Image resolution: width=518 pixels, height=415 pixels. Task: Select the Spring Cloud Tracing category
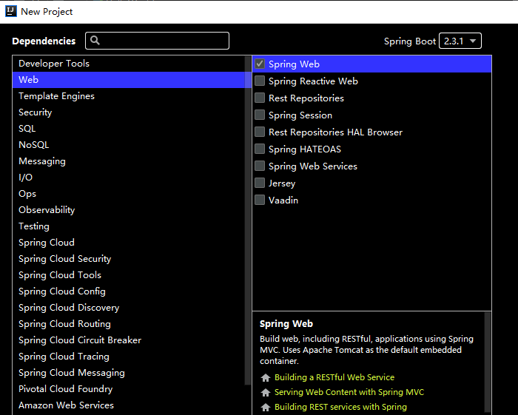[x=129, y=357]
